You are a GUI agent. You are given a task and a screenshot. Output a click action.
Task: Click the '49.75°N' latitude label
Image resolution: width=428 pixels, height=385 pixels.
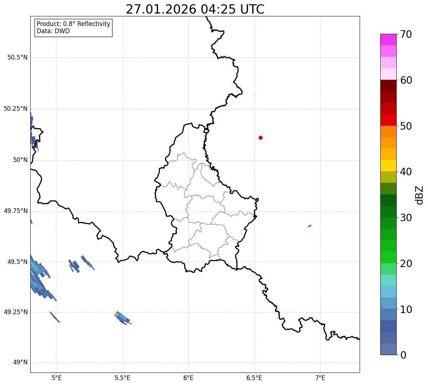(16, 211)
